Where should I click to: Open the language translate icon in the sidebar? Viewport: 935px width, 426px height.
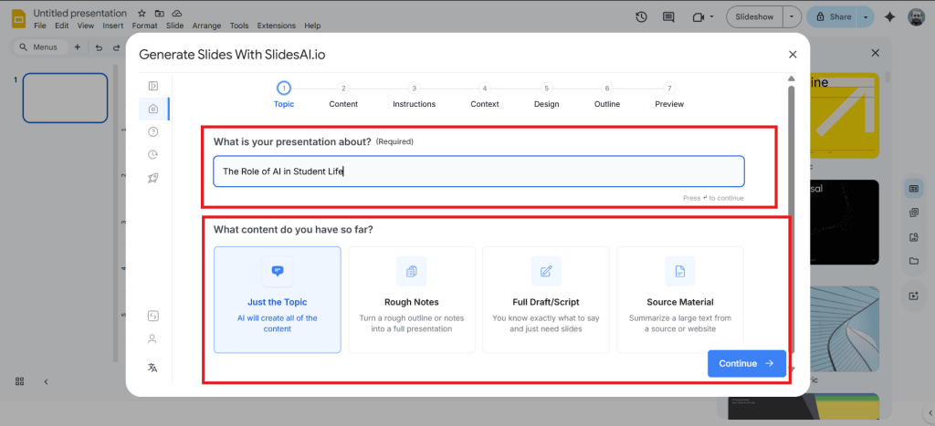[x=152, y=368]
